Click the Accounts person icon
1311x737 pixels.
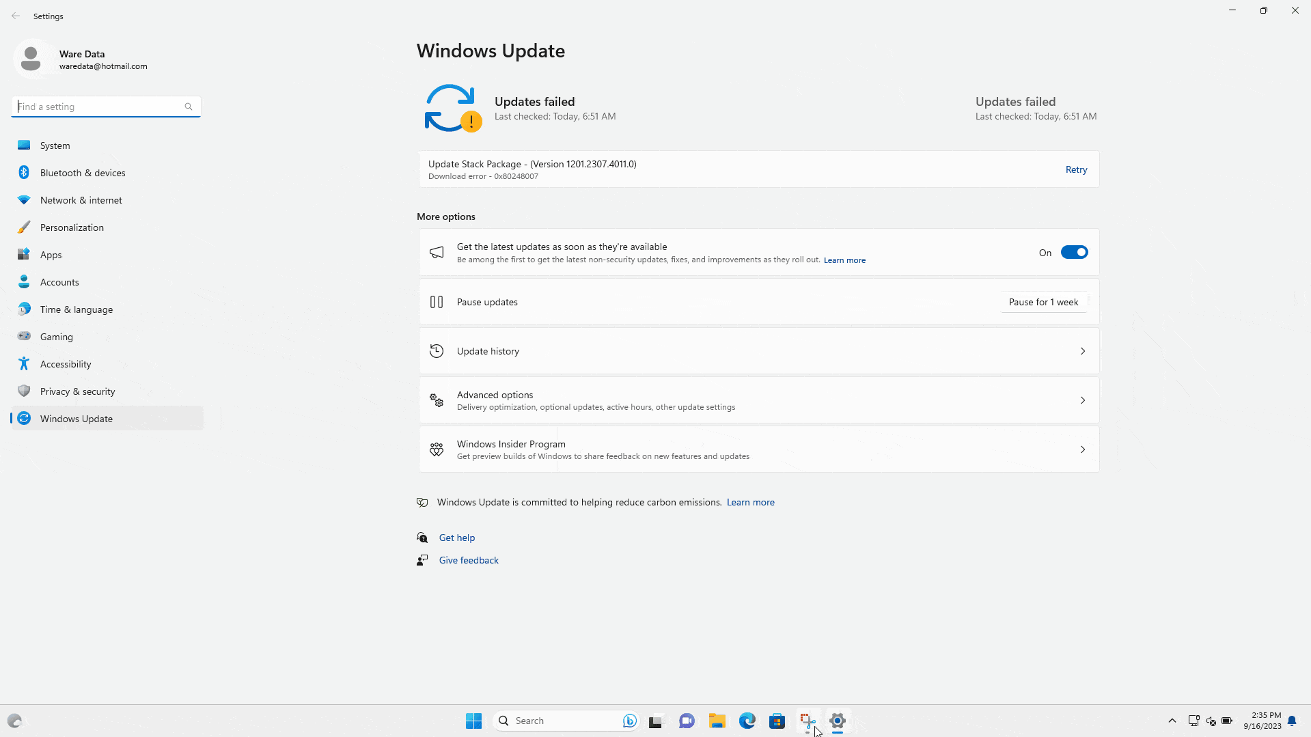[24, 282]
